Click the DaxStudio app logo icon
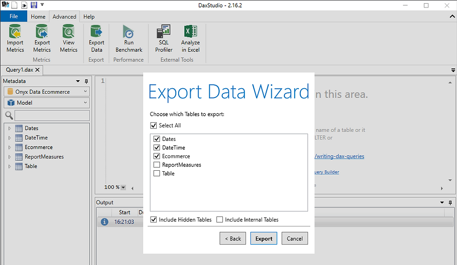The width and height of the screenshot is (457, 265). tap(5, 5)
